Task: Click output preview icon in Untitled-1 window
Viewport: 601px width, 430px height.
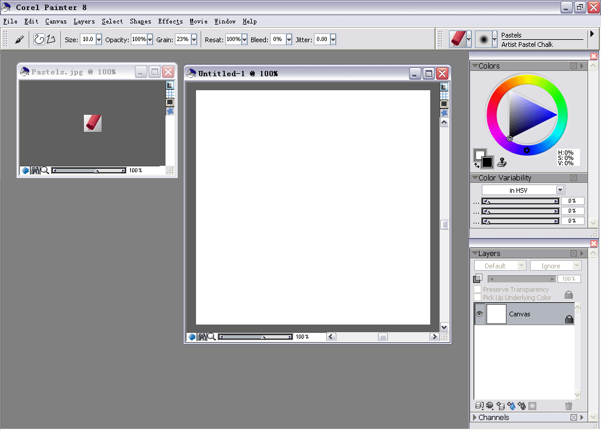Action: coord(444,104)
